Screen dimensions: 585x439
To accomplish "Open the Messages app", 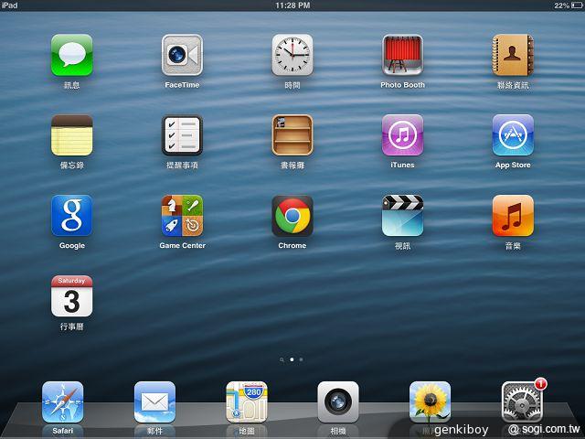I will tap(71, 55).
